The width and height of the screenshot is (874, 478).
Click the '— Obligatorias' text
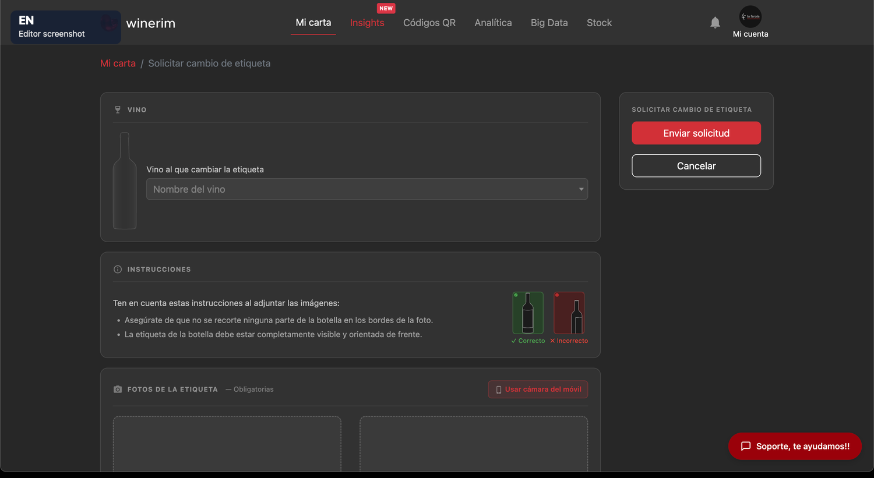pyautogui.click(x=249, y=390)
